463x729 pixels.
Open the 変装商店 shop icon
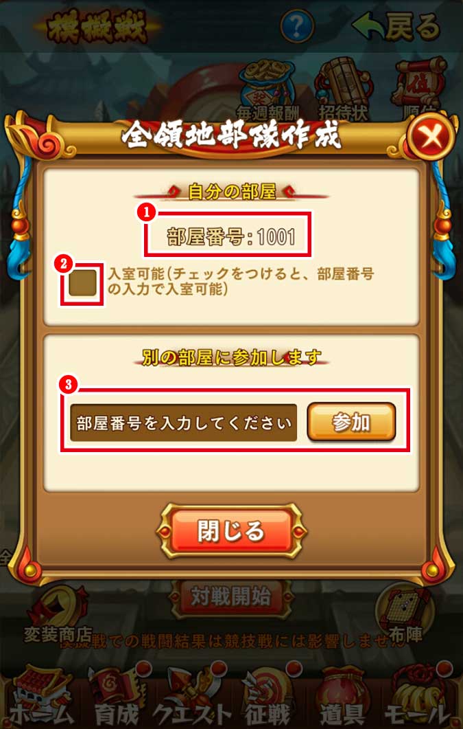point(58,615)
